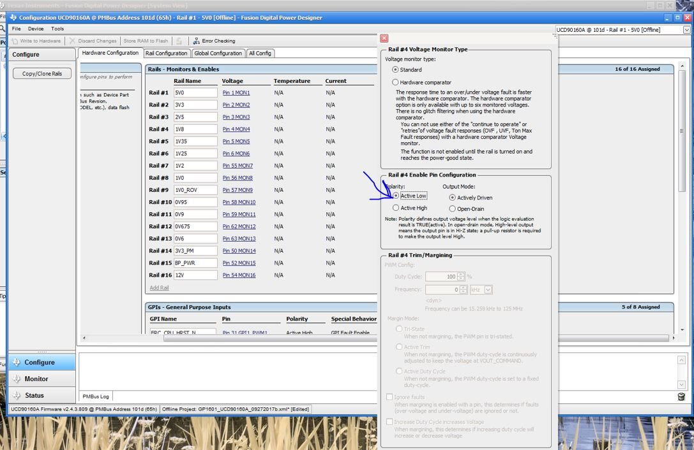
Task: Click the Copy/Clone Rails button
Action: pyautogui.click(x=42, y=73)
